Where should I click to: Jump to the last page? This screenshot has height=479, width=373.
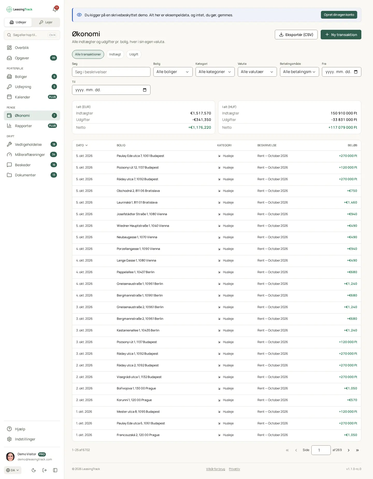(357, 450)
